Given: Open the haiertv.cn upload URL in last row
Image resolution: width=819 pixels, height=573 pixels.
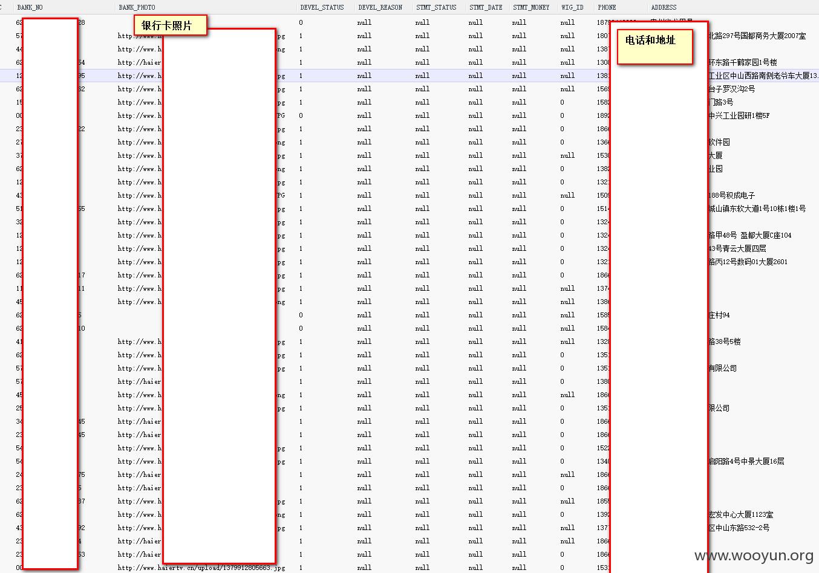Looking at the screenshot, I should coord(201,568).
